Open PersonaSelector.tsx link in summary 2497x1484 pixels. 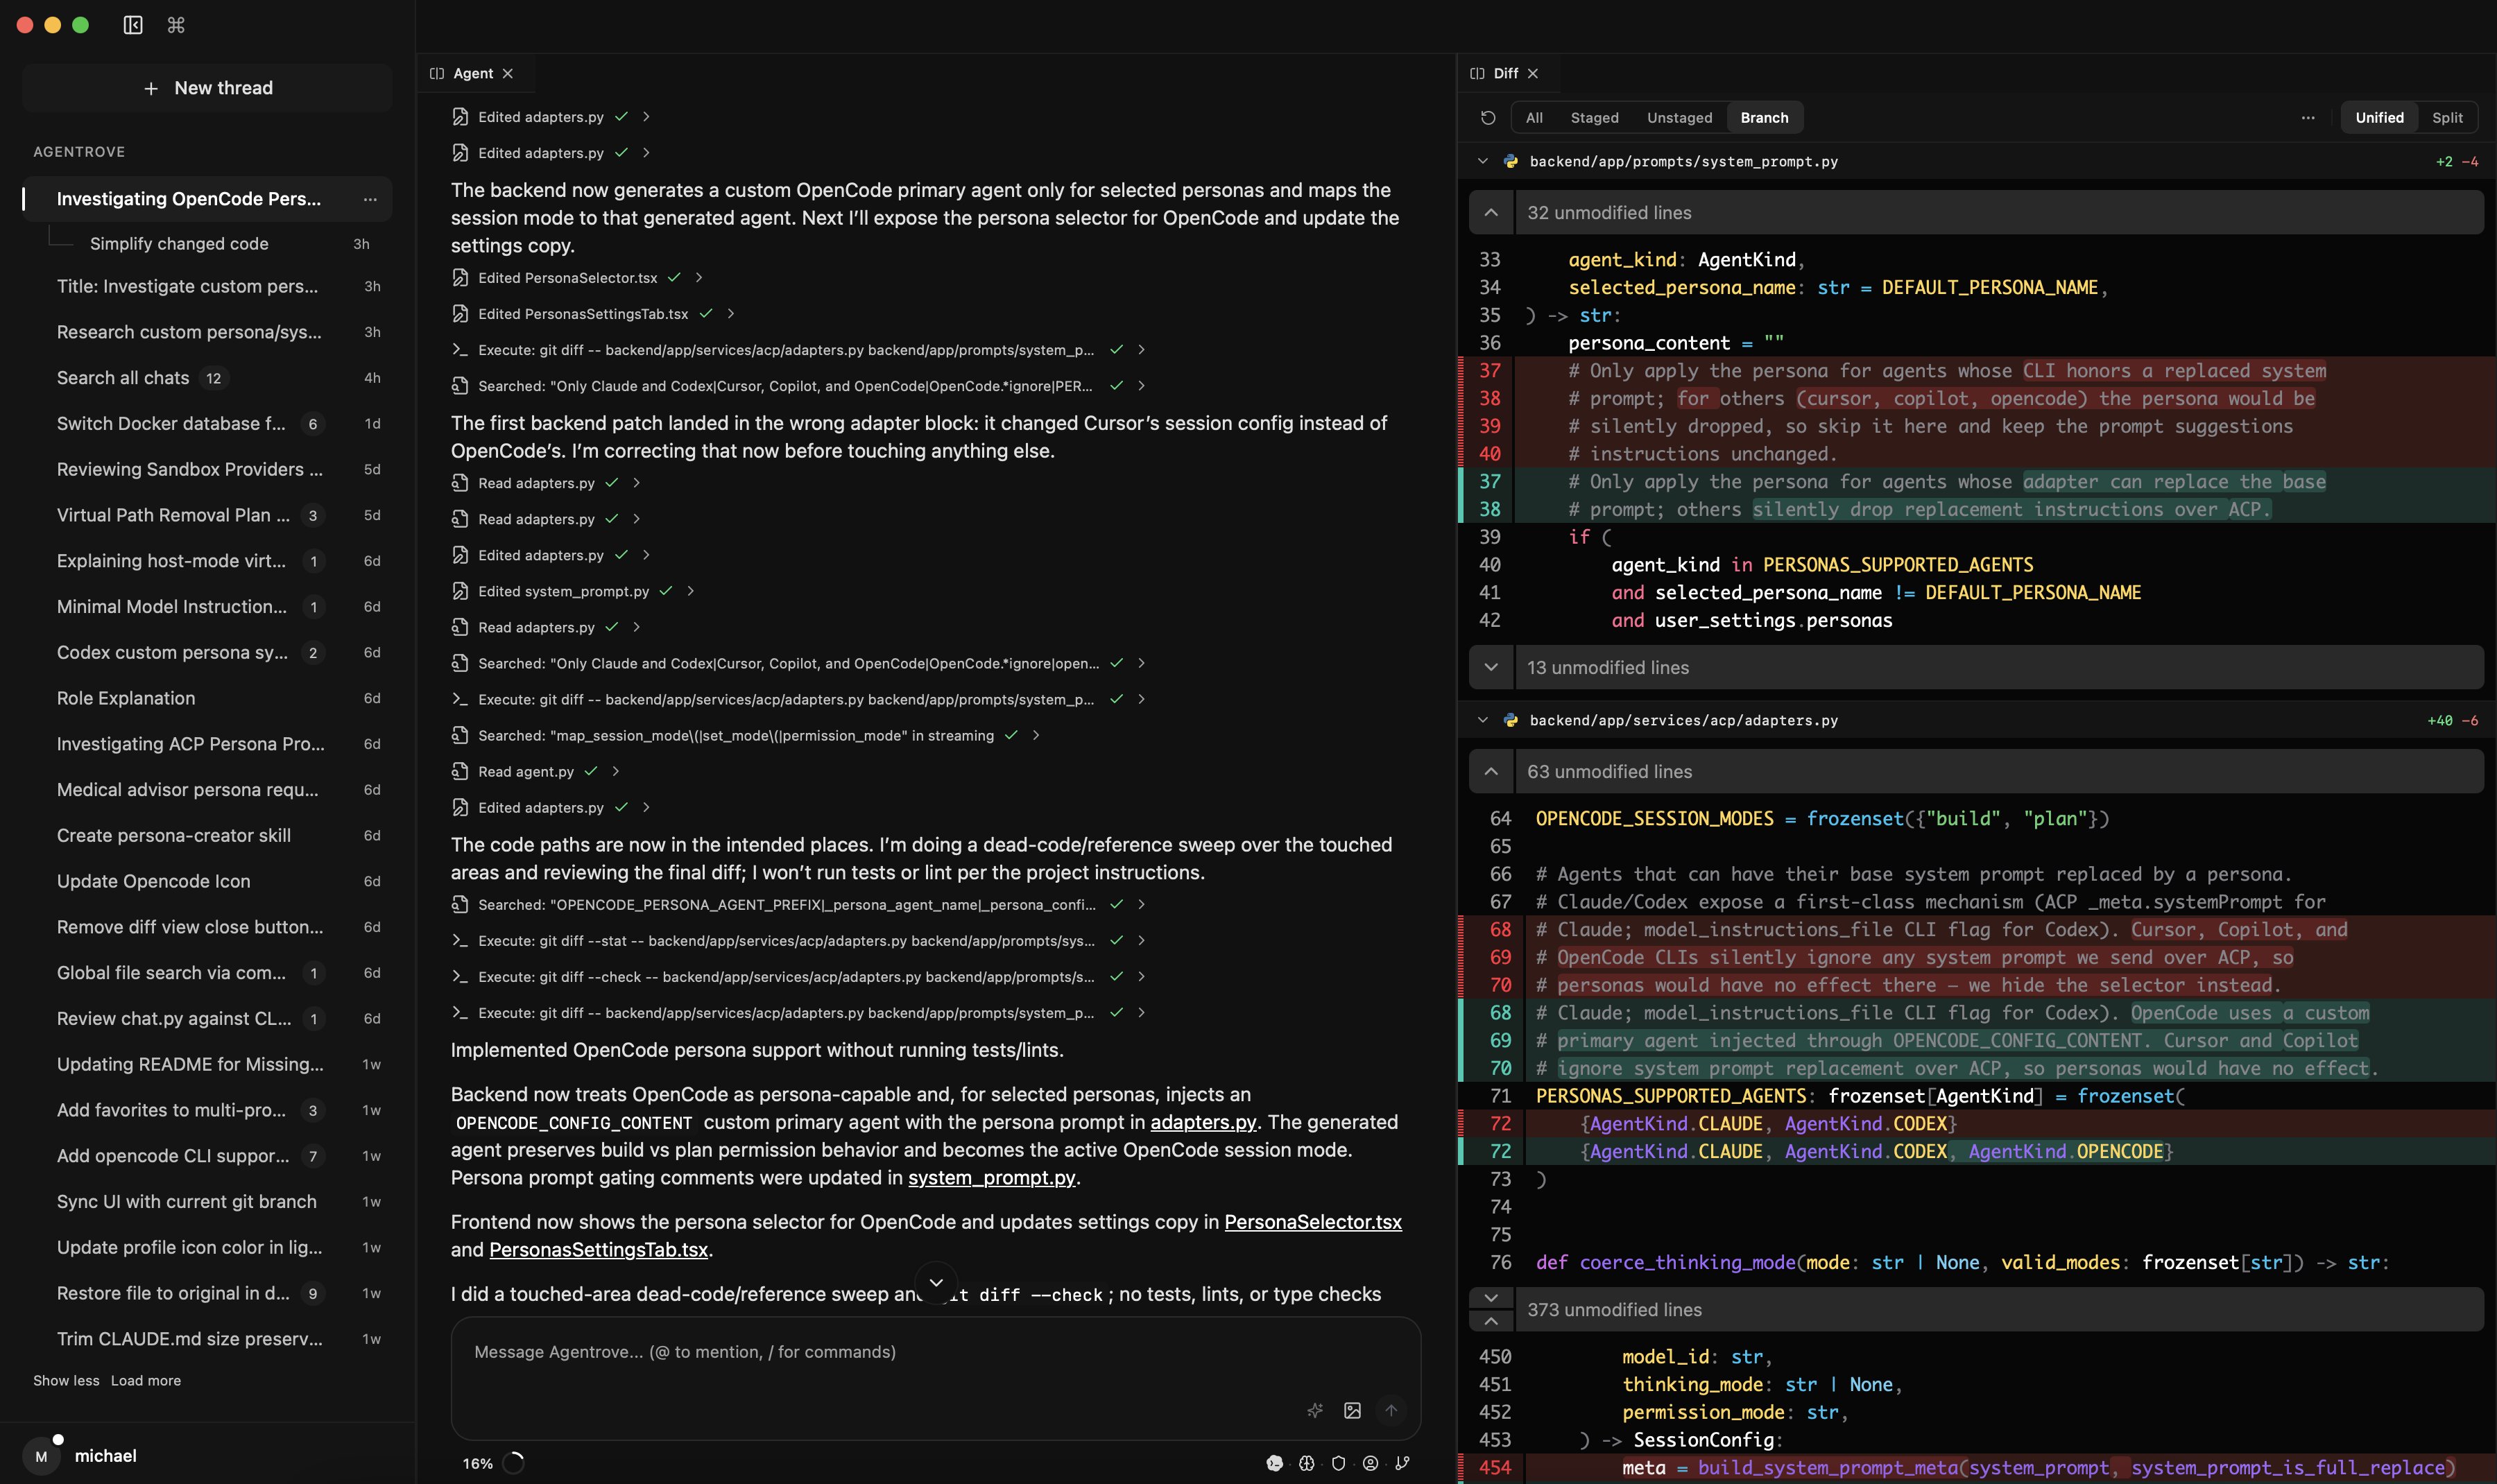tap(1313, 1222)
